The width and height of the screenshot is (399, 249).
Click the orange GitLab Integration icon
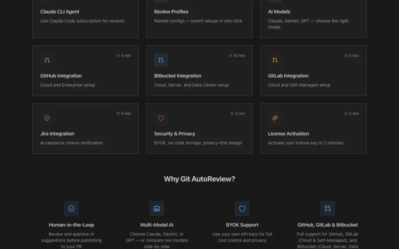(x=275, y=60)
